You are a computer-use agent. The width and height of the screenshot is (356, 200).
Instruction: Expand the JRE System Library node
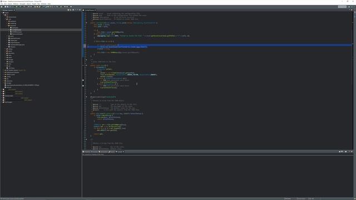click(x=4, y=71)
